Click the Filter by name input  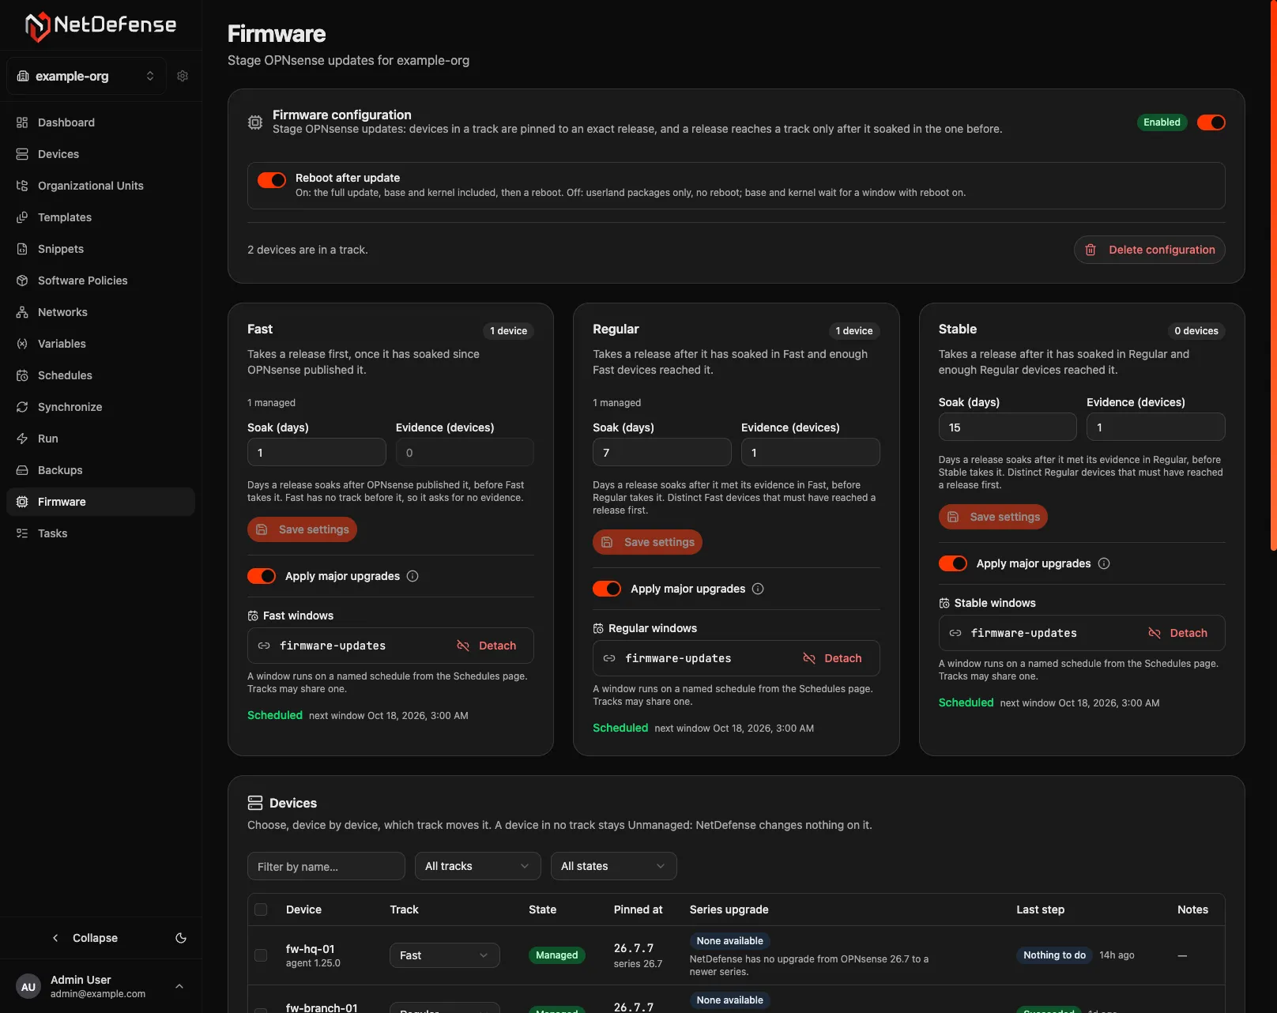(x=326, y=866)
